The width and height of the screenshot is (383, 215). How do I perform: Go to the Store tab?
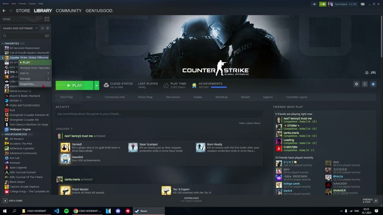(23, 10)
